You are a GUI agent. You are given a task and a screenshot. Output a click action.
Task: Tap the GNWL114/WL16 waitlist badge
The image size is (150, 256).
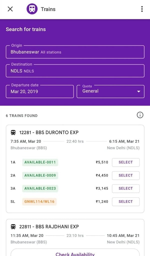[39, 201]
